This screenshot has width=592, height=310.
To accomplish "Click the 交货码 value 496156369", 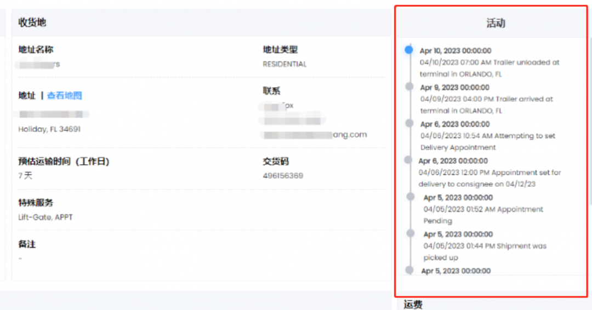I will (283, 176).
